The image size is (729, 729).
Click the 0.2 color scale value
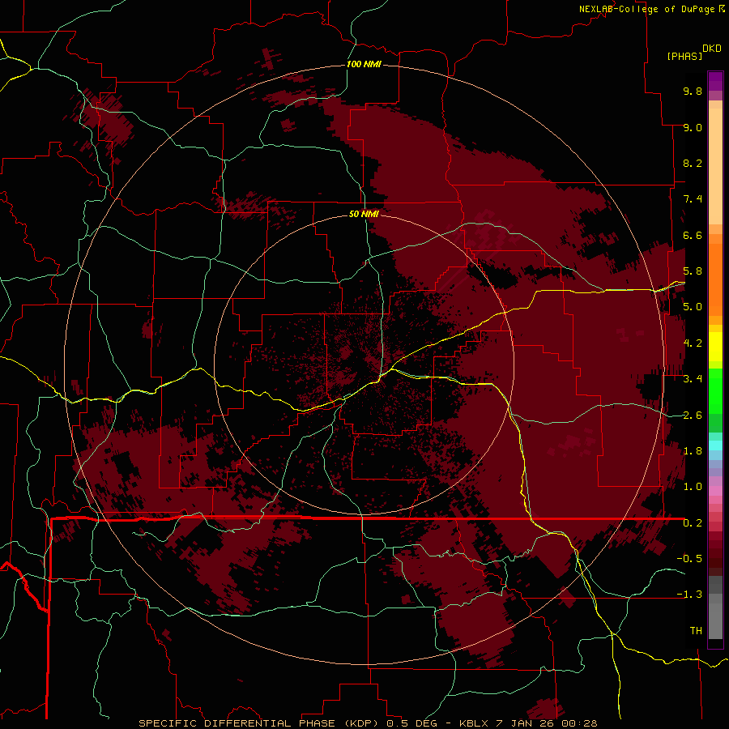[x=693, y=523]
